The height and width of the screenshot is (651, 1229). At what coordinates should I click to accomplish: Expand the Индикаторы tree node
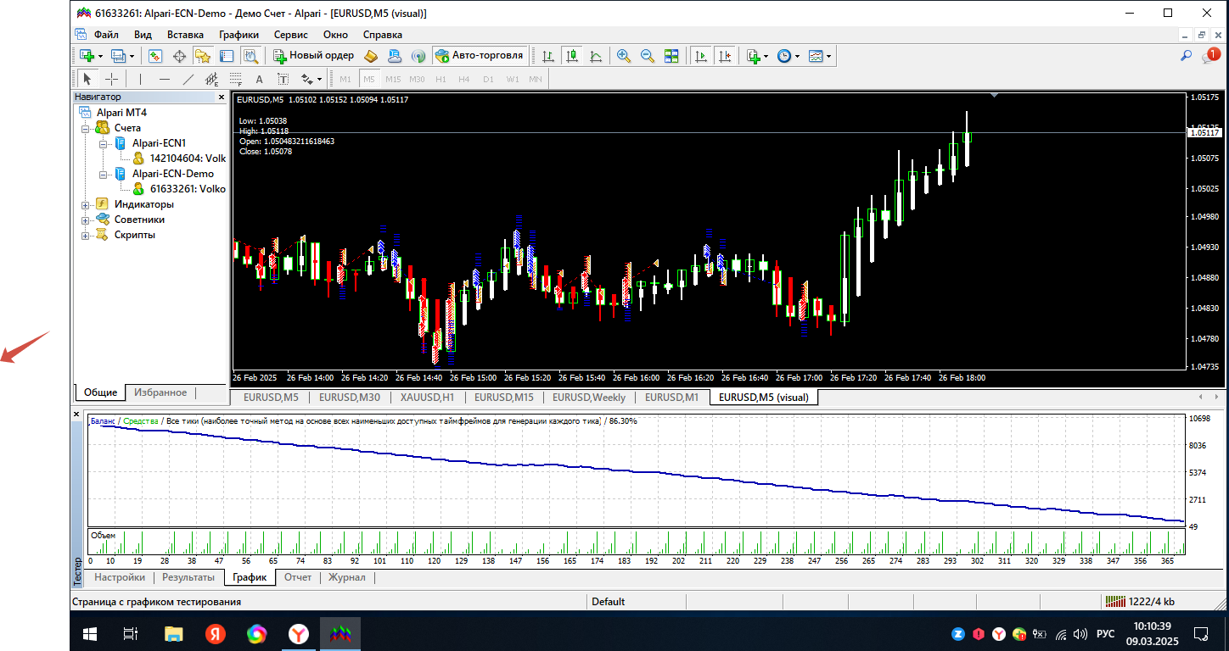coord(85,204)
